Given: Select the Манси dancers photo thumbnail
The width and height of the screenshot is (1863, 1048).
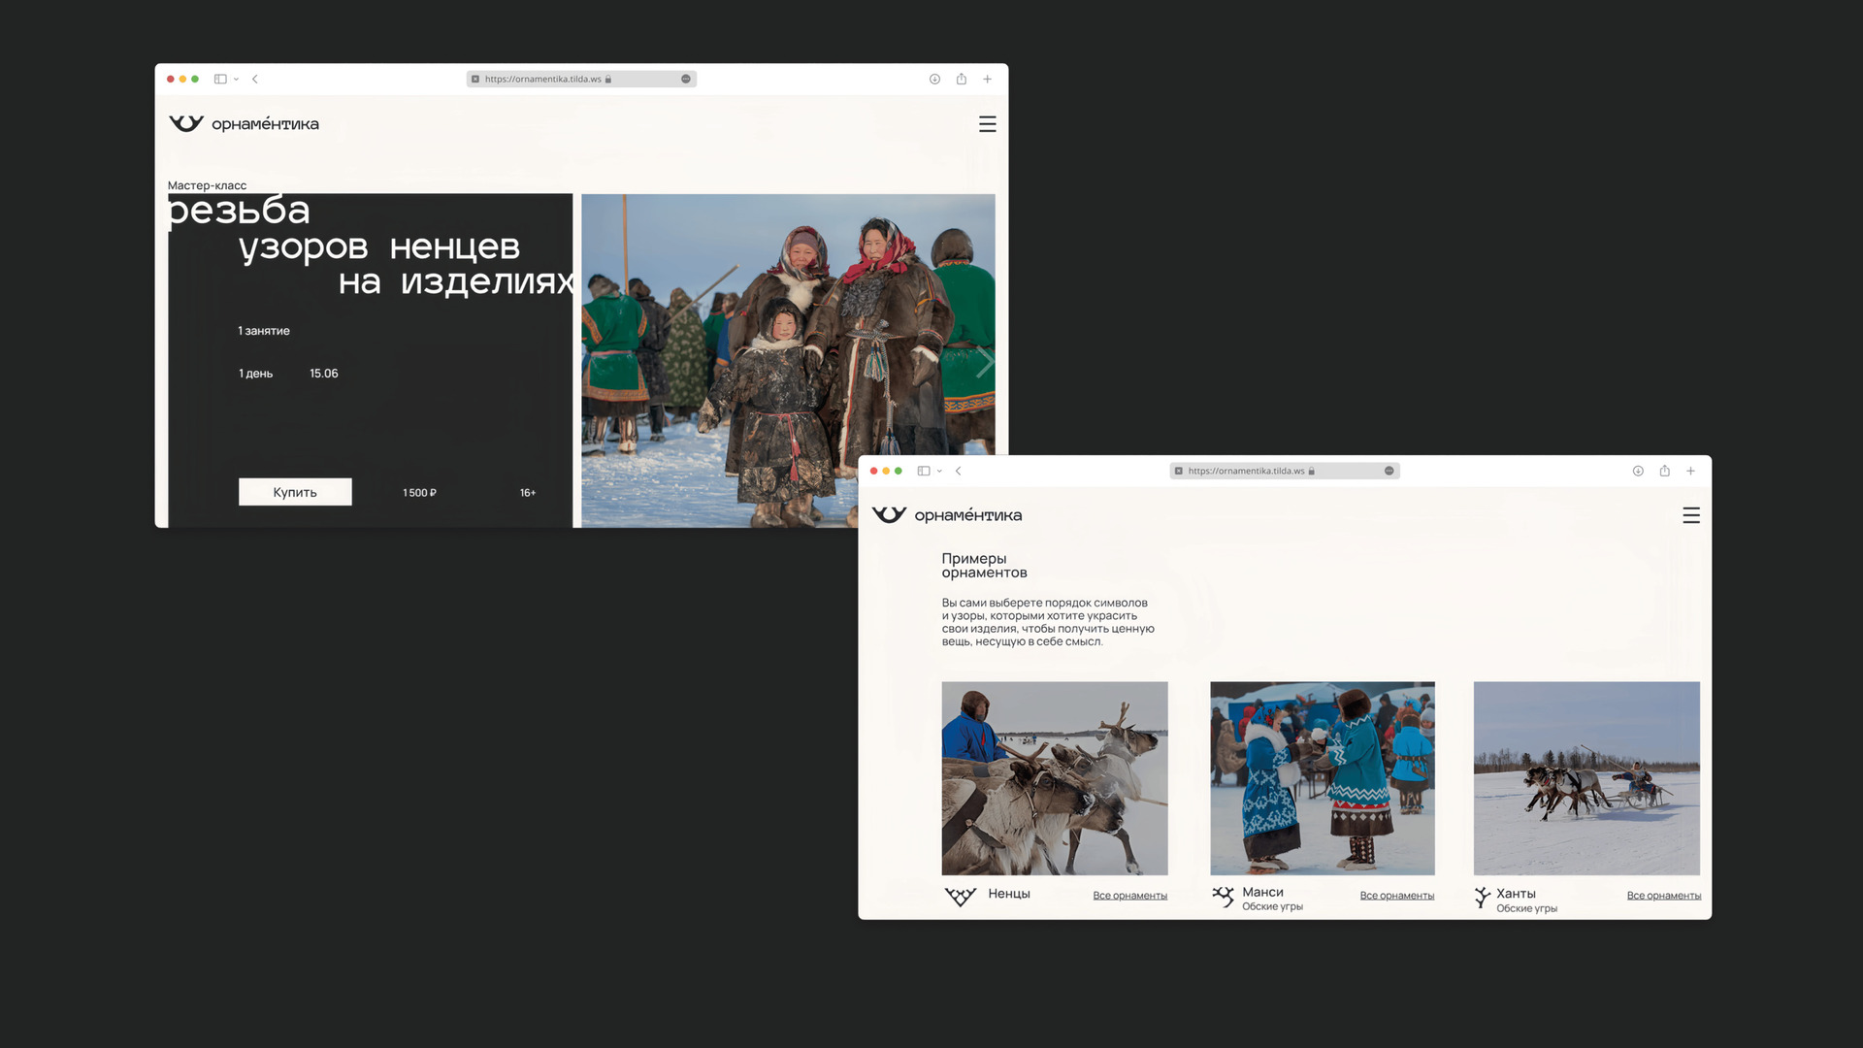Looking at the screenshot, I should [x=1322, y=777].
